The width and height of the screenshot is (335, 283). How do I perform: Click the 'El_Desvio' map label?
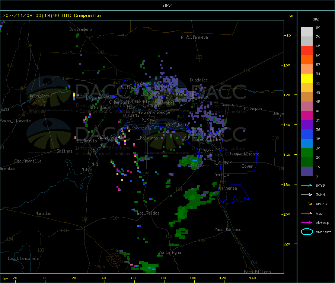87,141
